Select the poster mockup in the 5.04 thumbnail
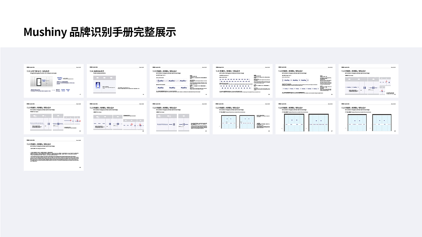The height and width of the screenshot is (237, 422). tap(98, 85)
